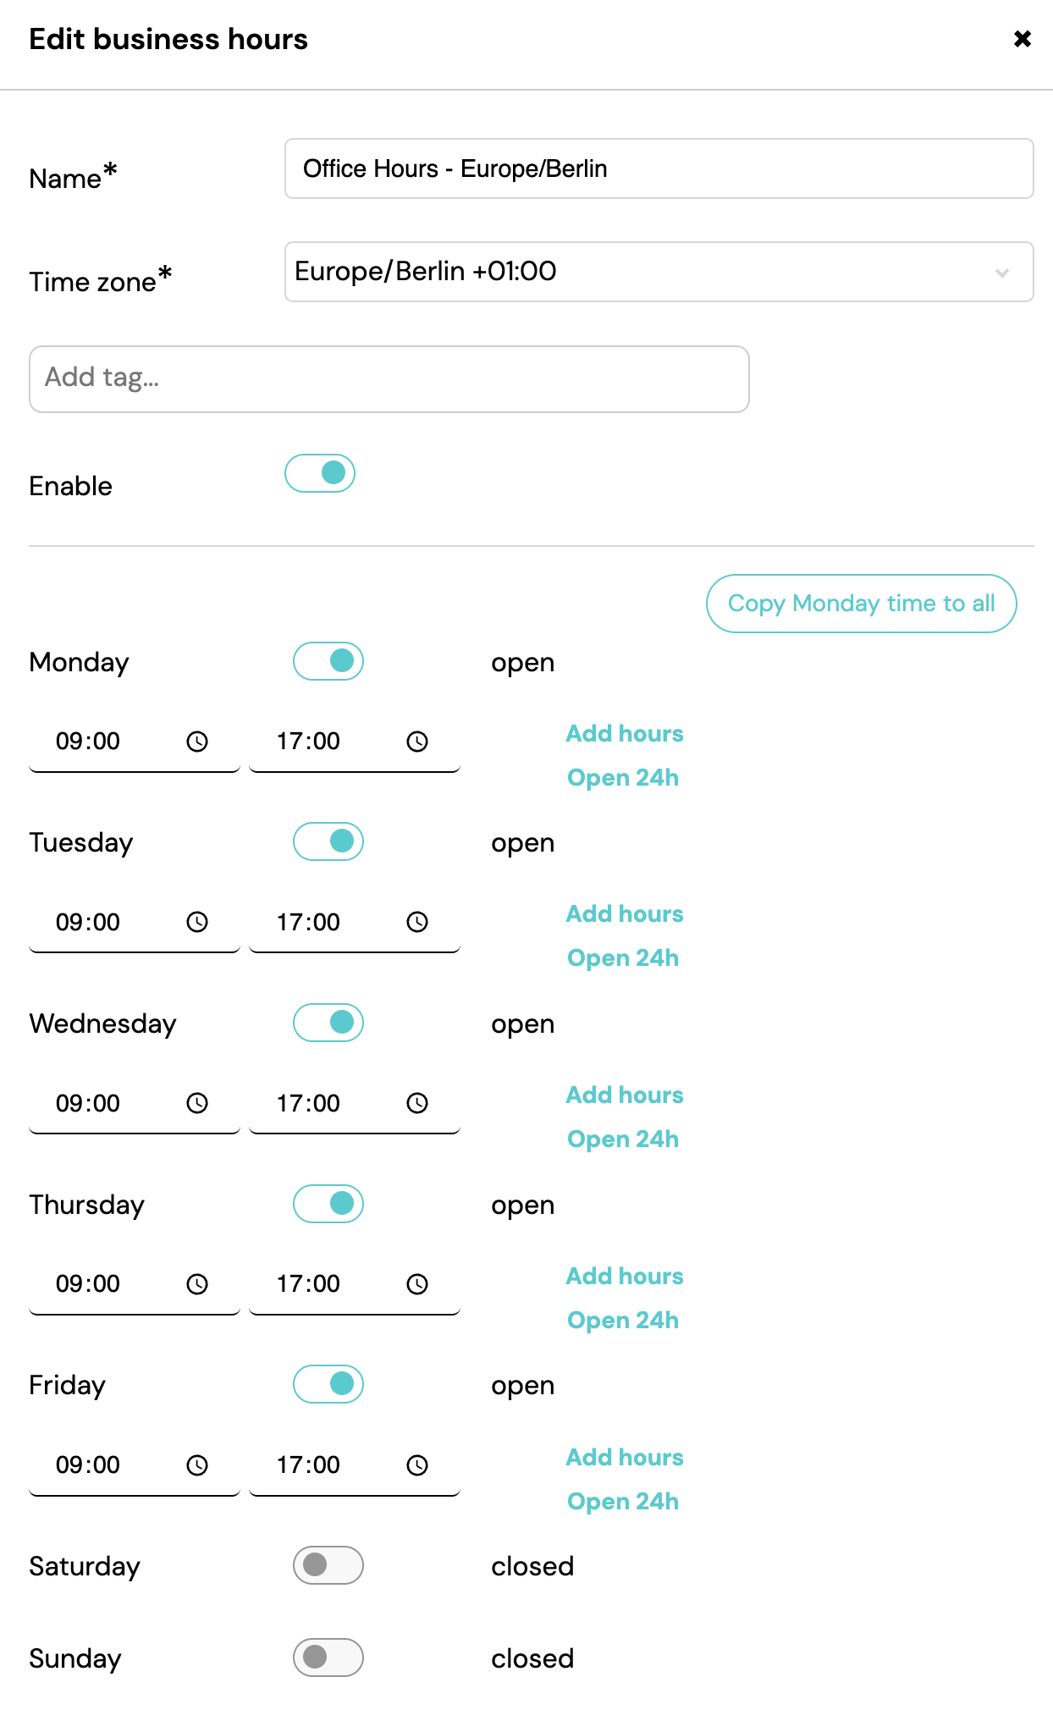Turn on the Saturday toggle
1053x1732 pixels.
pyautogui.click(x=328, y=1565)
